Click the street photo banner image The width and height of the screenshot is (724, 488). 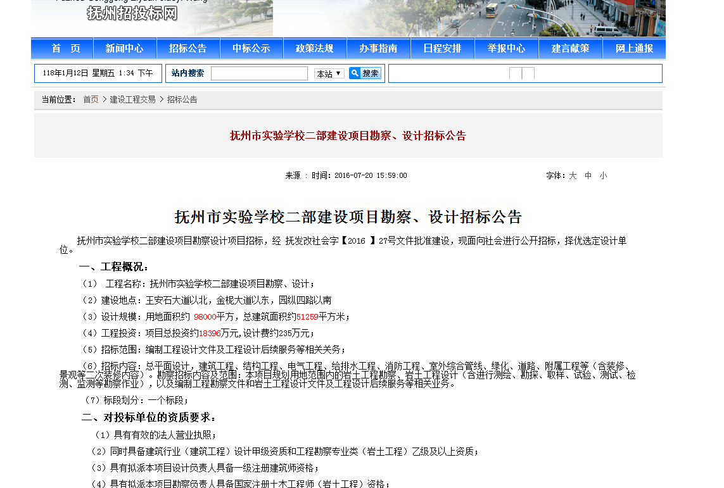tap(469, 18)
